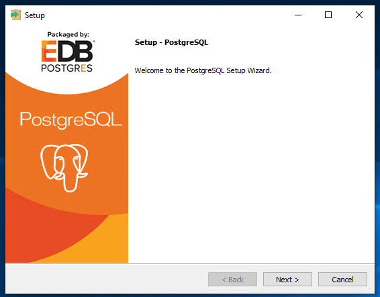Screen dimensions: 380x297
Task: Click the 'Packaged by:' label
Action: point(68,34)
